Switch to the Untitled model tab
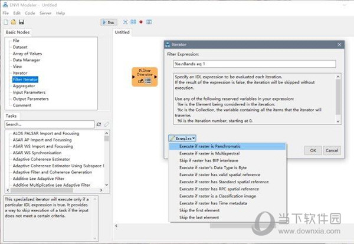Viewport: 354px width, 244px height. click(x=122, y=32)
